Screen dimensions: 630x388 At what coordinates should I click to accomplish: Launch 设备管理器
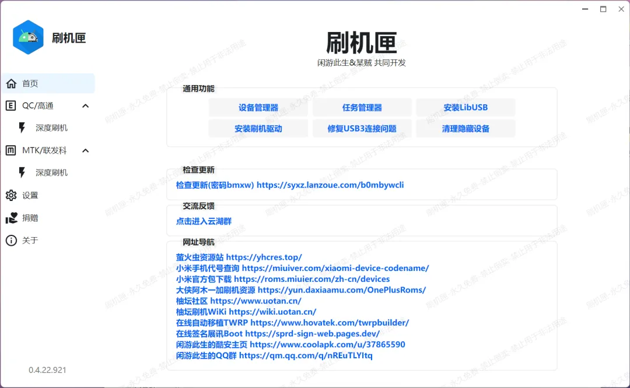coord(258,108)
